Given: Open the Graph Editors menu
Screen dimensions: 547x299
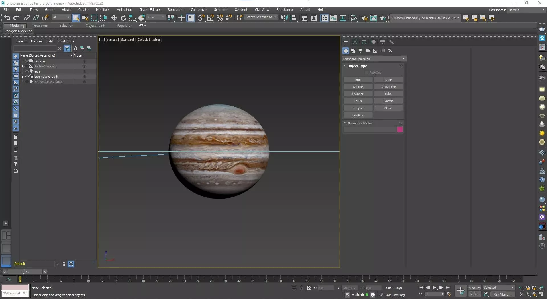Looking at the screenshot, I should pos(150,9).
